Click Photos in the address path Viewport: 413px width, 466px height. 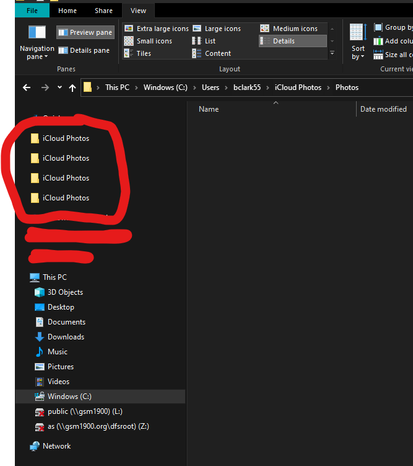point(347,87)
